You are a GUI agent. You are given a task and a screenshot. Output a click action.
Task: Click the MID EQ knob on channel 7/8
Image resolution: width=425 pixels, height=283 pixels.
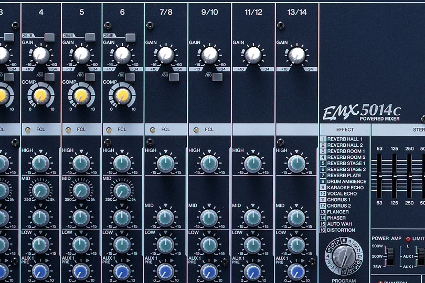(166, 217)
